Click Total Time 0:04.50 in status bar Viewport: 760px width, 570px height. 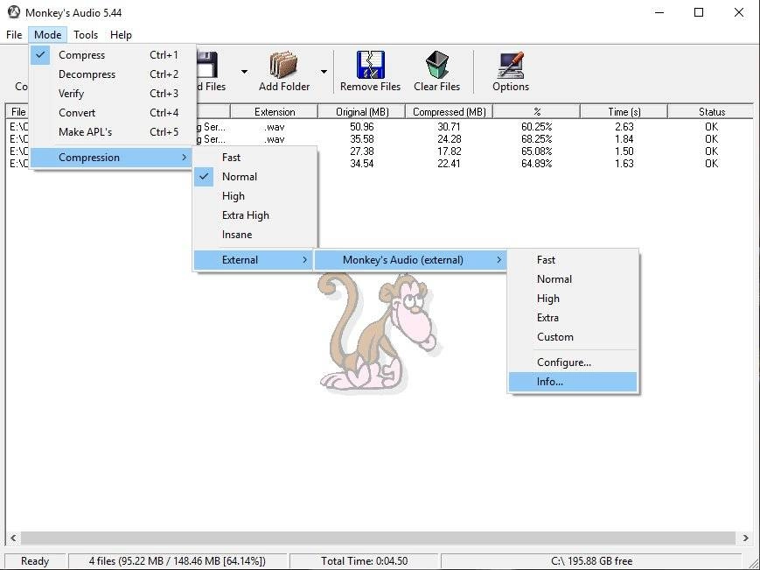click(364, 561)
